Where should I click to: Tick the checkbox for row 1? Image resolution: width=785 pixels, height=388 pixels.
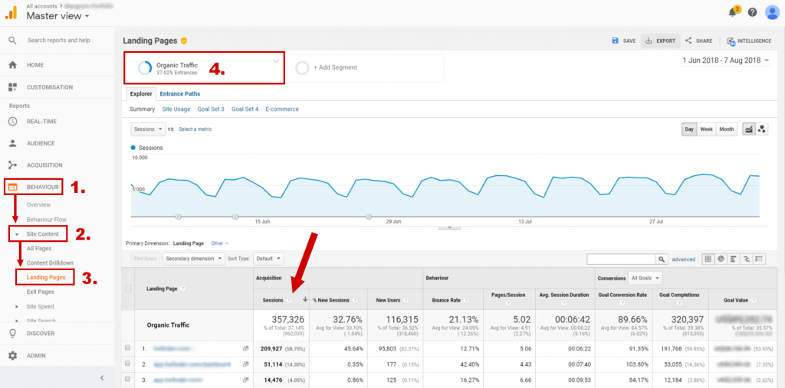click(128, 347)
